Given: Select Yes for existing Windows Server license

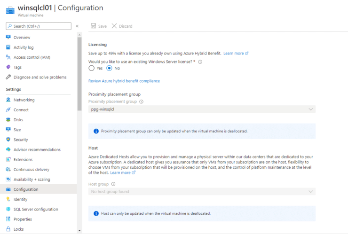Looking at the screenshot, I should 91,68.
